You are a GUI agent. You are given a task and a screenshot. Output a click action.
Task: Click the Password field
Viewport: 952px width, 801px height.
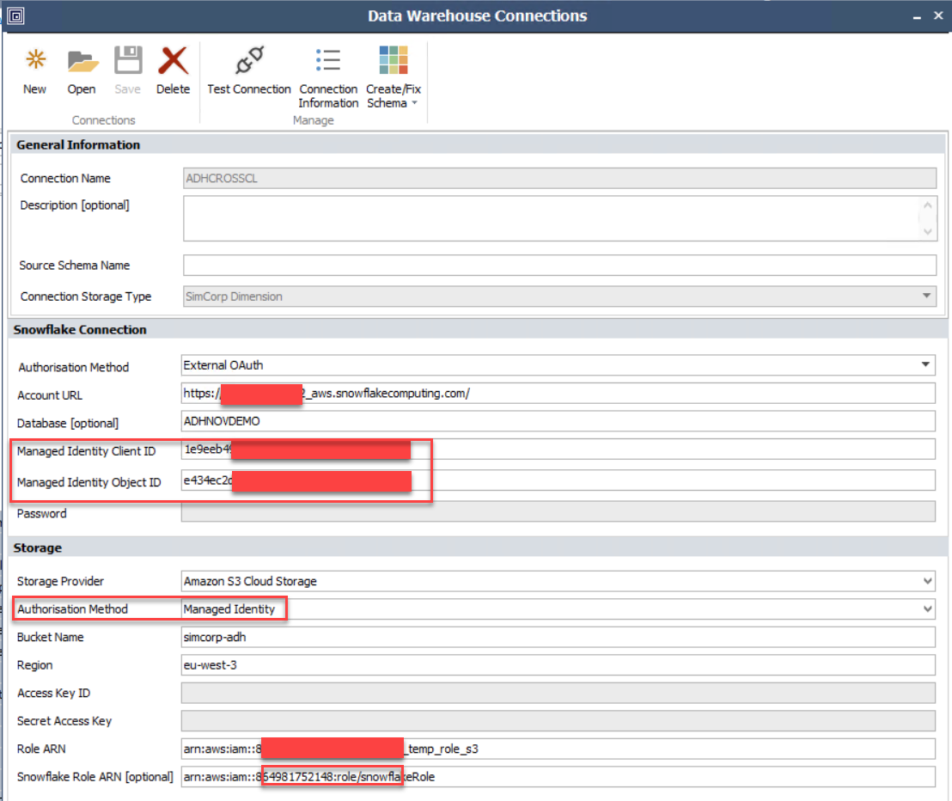pos(558,511)
